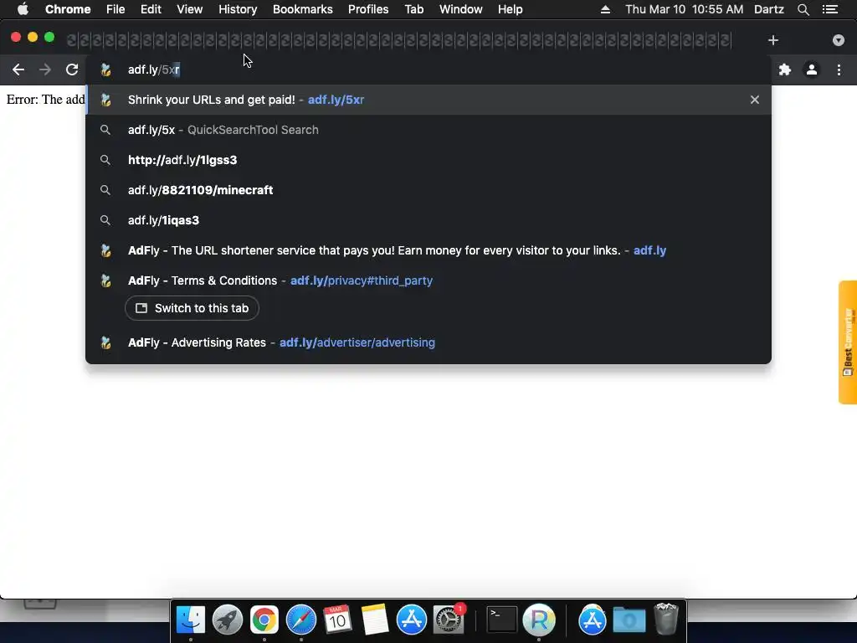Screen dimensions: 857x643
Task: Open the Window menu
Action: click(461, 9)
